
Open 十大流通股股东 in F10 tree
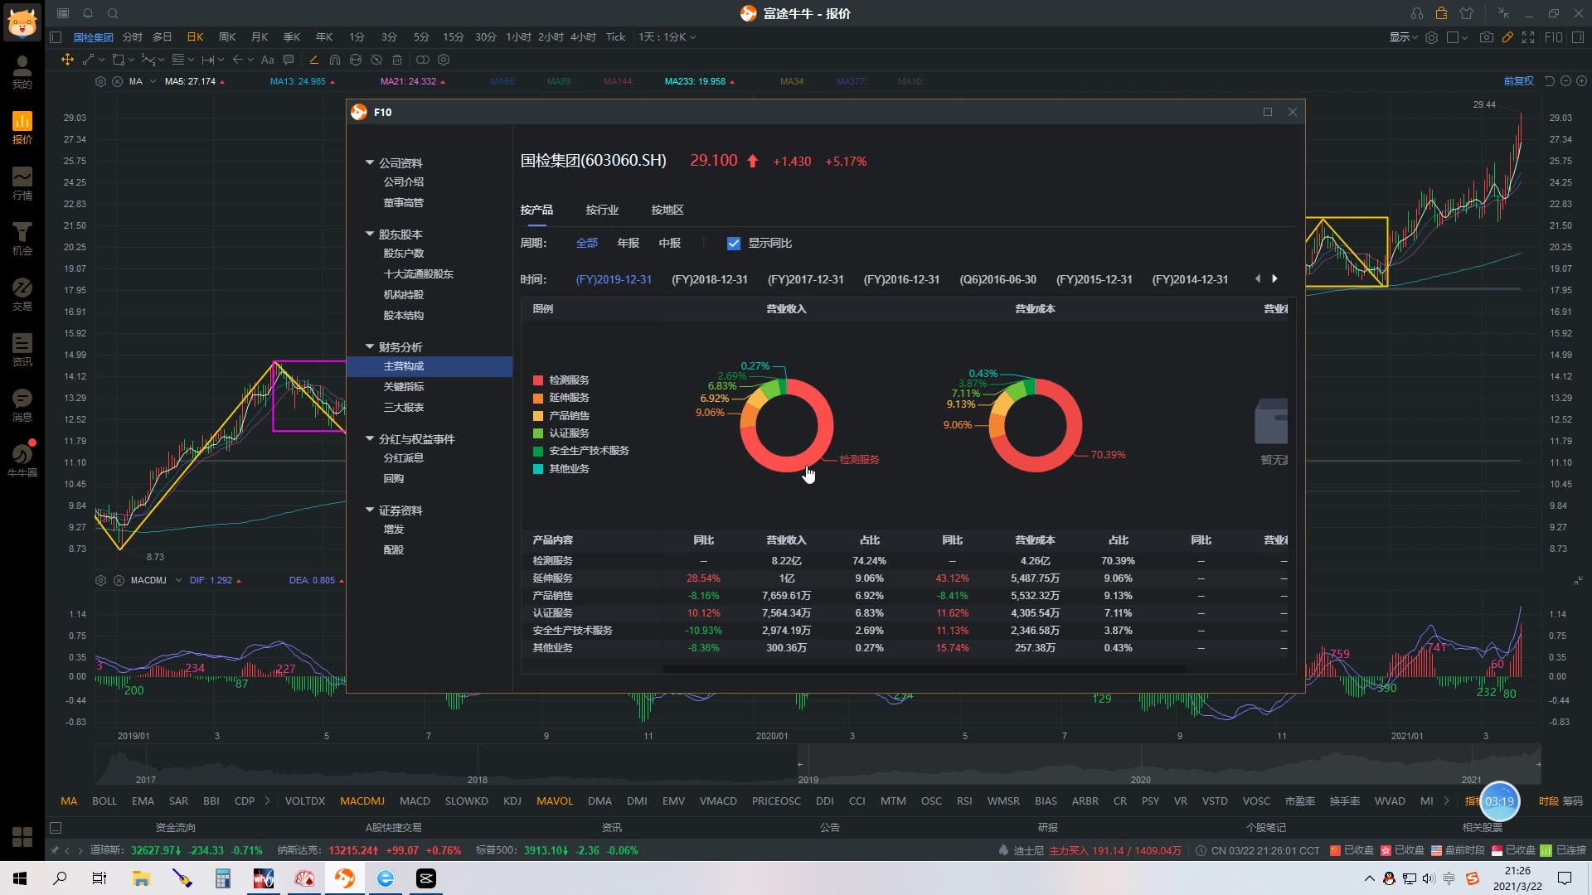419,274
